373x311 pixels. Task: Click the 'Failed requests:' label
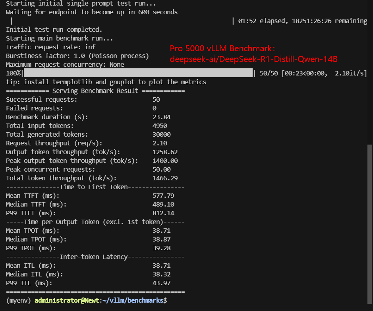tap(35, 108)
